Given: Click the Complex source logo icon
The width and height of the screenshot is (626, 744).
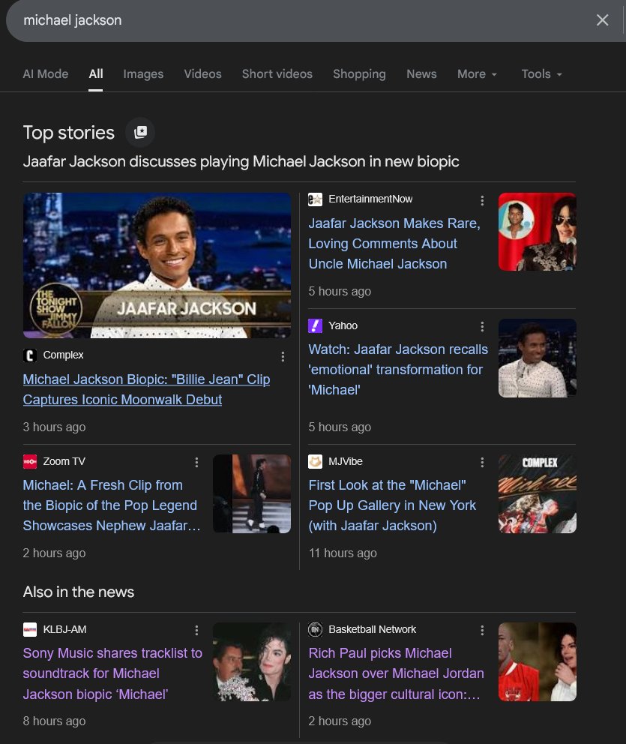Looking at the screenshot, I should click(x=30, y=355).
